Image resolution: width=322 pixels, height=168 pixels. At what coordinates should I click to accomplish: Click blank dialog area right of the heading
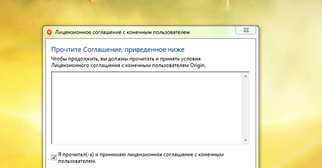point(220,50)
